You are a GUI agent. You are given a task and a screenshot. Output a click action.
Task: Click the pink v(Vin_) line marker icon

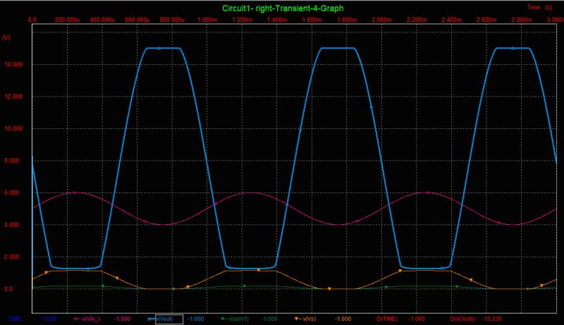pyautogui.click(x=78, y=319)
